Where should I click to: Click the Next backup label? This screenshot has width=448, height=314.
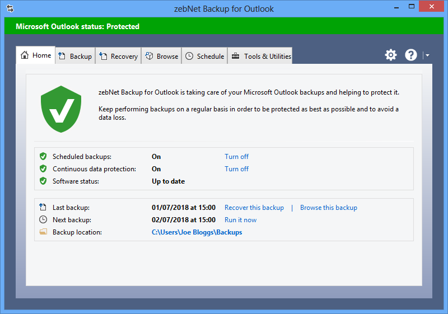pyautogui.click(x=72, y=220)
